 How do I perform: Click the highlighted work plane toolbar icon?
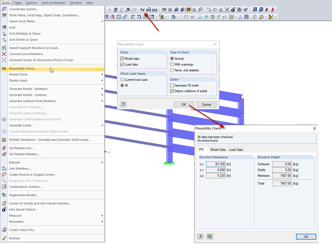pos(188,10)
